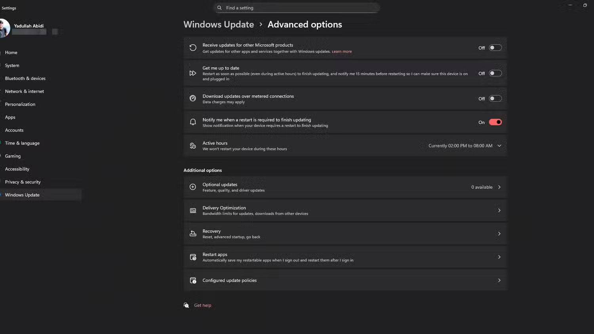This screenshot has height=334, width=594.
Task: Click the Learn more link
Action: click(341, 51)
